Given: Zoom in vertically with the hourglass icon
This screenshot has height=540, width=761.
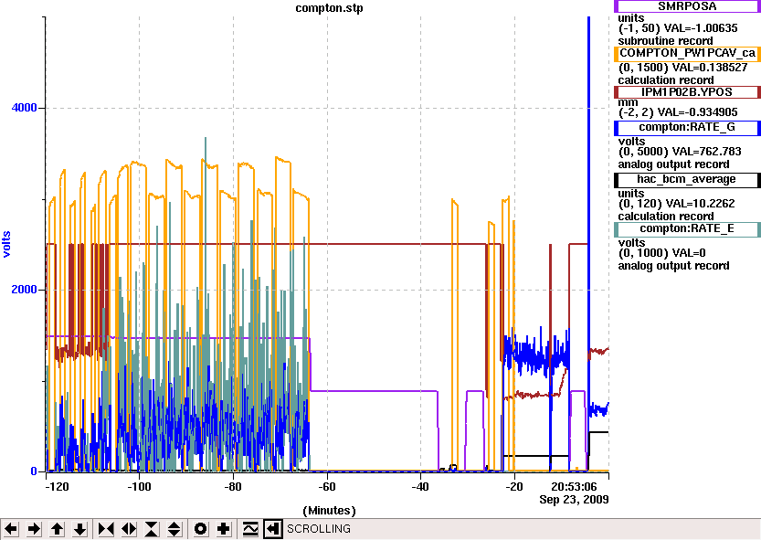Looking at the screenshot, I should coord(152,529).
